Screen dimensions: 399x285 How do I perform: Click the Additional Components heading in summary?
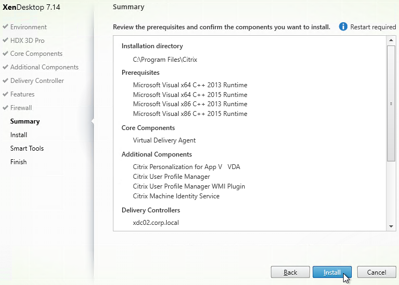click(x=157, y=154)
